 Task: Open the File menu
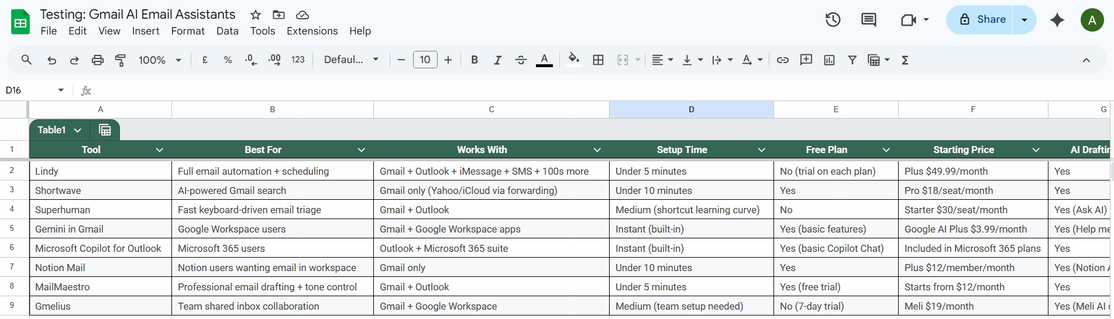[x=49, y=31]
